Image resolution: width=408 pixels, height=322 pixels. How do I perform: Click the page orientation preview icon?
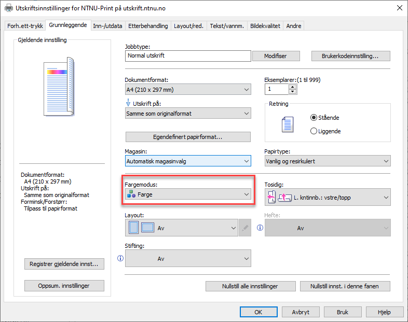[287, 124]
